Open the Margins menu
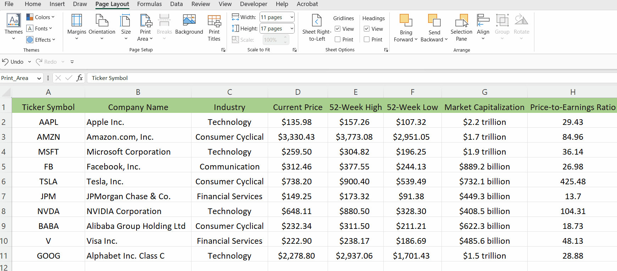 (77, 27)
